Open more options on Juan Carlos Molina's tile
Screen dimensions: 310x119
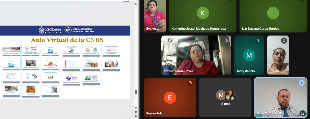tap(302, 83)
